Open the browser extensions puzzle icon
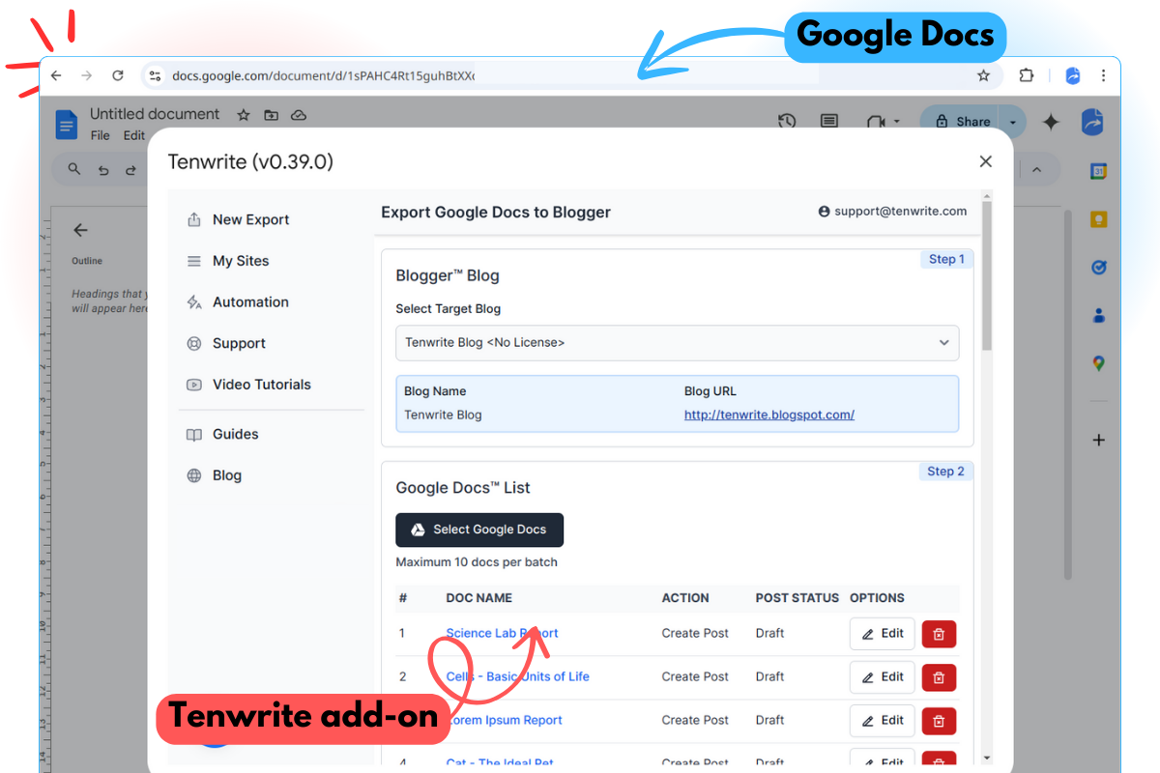Viewport: 1160px width, 773px height. tap(1028, 75)
